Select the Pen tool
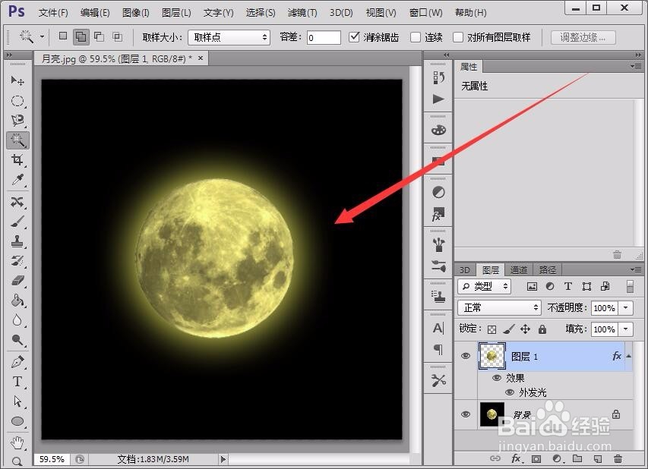Image resolution: width=648 pixels, height=469 pixels. pos(17,362)
